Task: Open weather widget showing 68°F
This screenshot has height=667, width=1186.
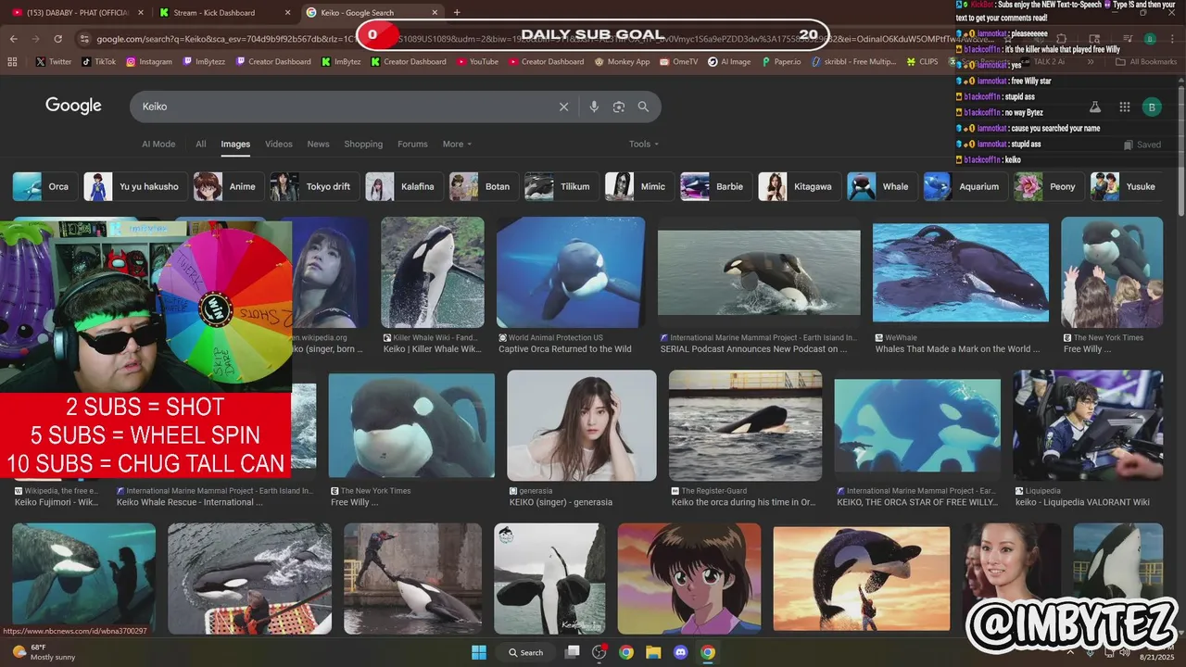Action: pos(44,652)
